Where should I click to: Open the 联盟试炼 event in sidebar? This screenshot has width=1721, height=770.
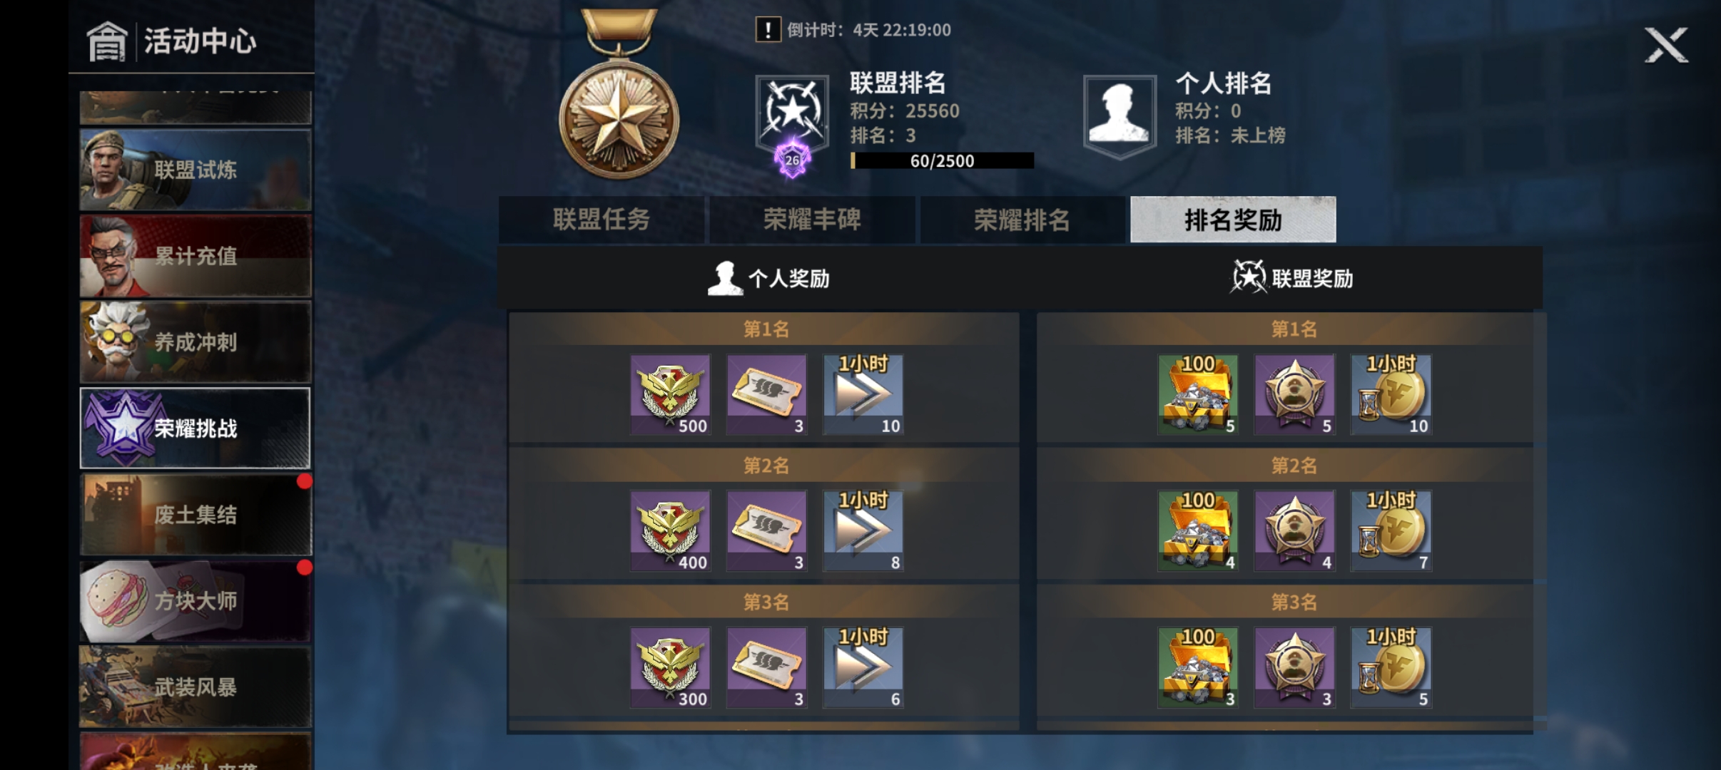(196, 170)
